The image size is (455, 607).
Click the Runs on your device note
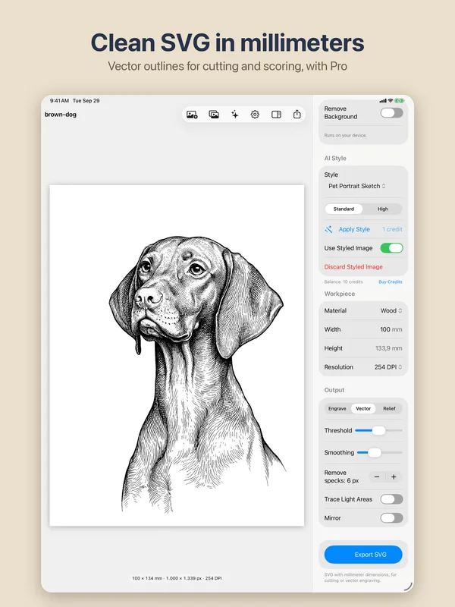click(x=345, y=136)
